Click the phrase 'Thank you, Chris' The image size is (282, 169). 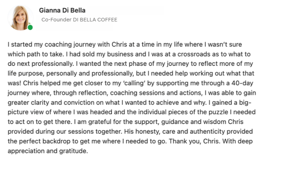click(194, 141)
